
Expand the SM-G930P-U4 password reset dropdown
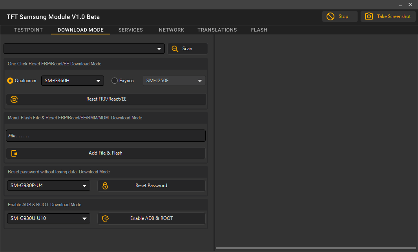[x=48, y=185]
